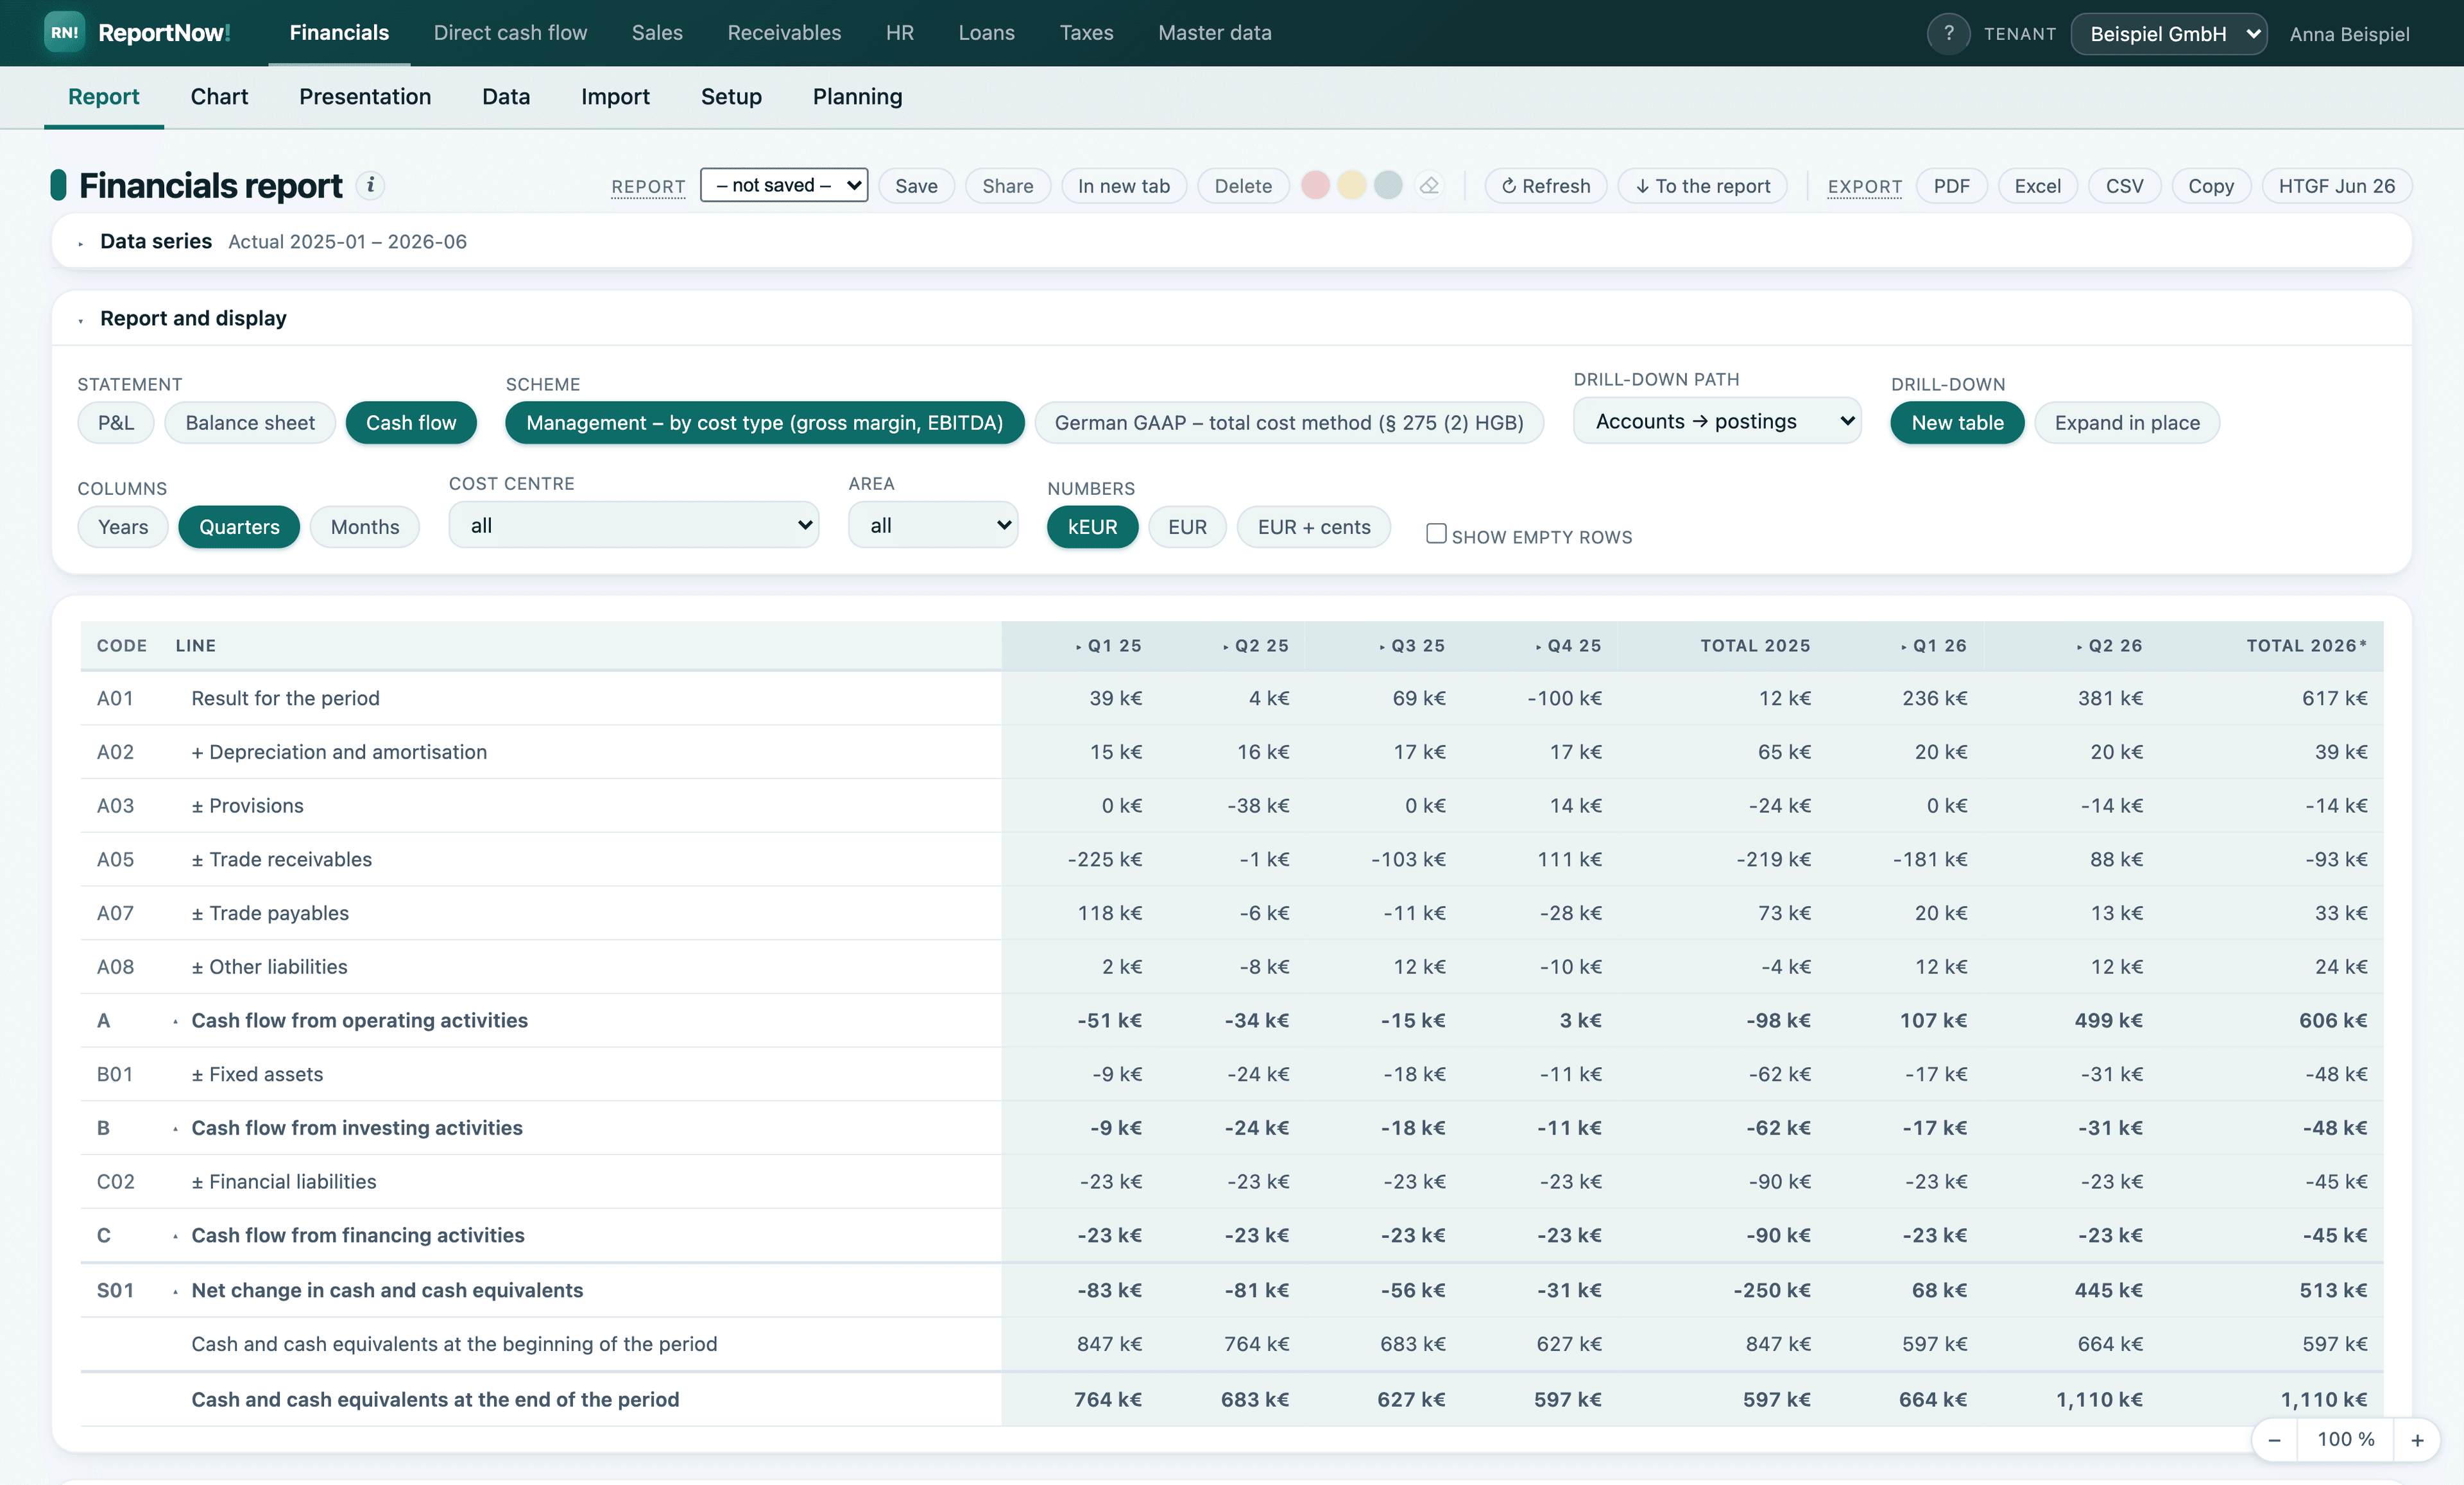
Task: Select Expand in place drill-down mode
Action: [2127, 423]
